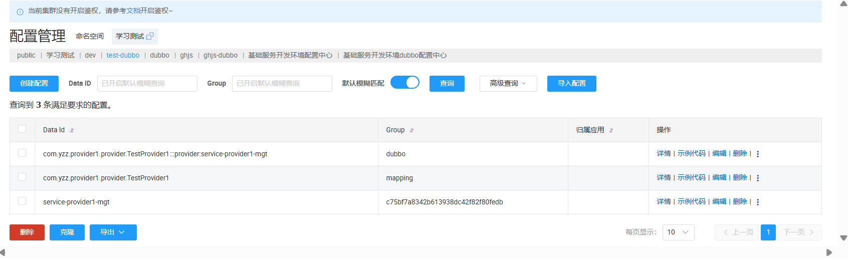
Task: Sort the table by the 归属应用 column
Action: [611, 130]
